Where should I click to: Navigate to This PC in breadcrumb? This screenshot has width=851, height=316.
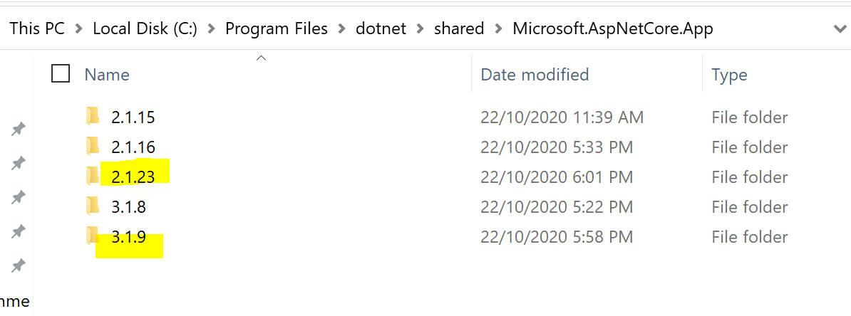coord(37,28)
